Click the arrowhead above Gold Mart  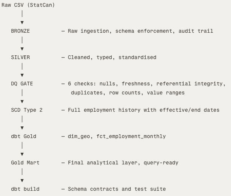click(x=22, y=154)
